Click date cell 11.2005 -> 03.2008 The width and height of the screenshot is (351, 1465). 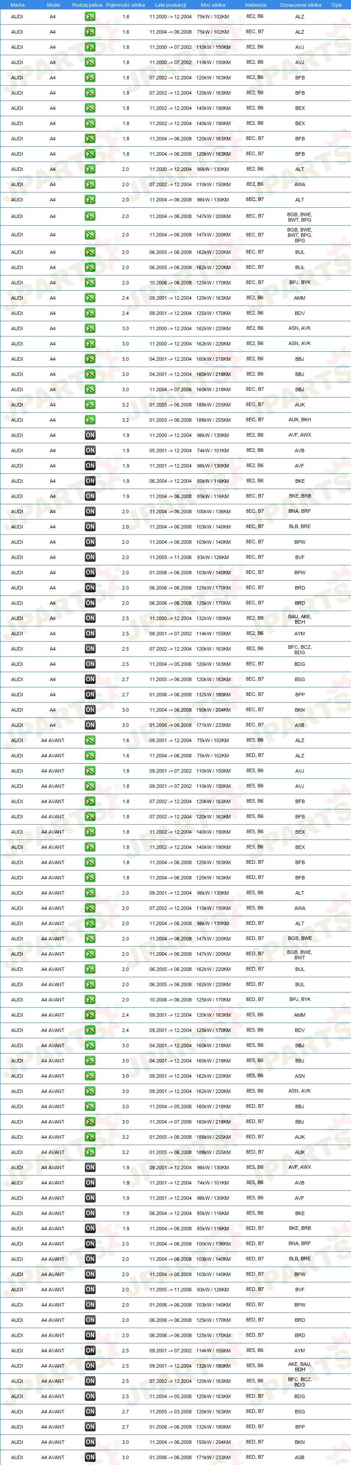[x=171, y=1411]
